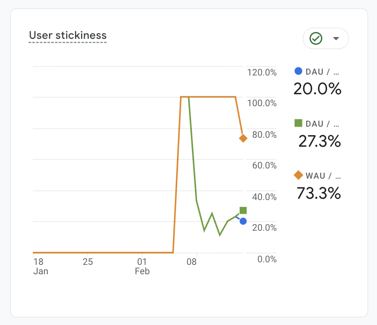Click the 27.3% metric value
Image resolution: width=377 pixels, height=325 pixels.
tap(319, 141)
